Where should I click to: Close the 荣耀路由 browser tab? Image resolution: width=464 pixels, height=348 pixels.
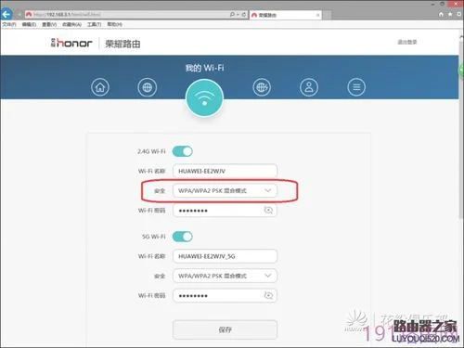317,15
